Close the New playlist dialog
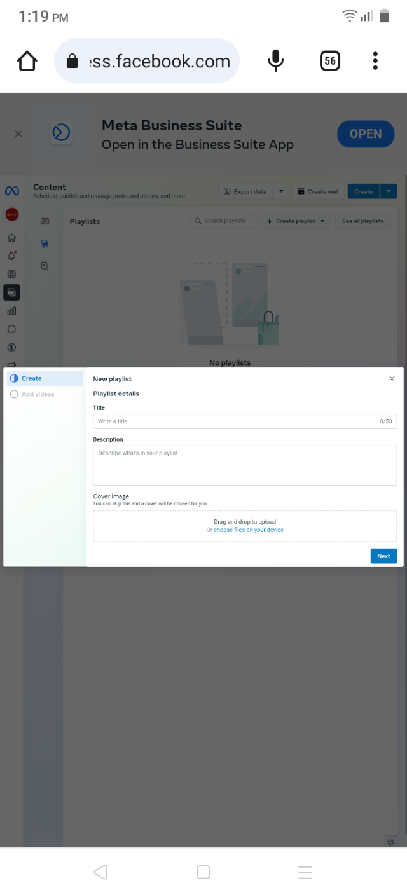Image resolution: width=407 pixels, height=890 pixels. coord(392,378)
